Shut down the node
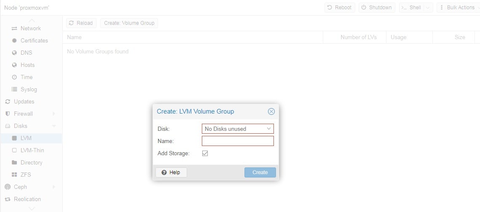Image resolution: width=480 pixels, height=212 pixels. 377,7
